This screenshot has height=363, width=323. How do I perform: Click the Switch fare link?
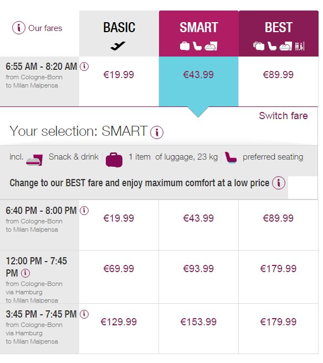coord(283,116)
